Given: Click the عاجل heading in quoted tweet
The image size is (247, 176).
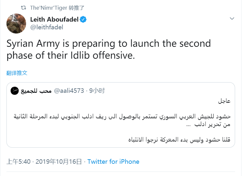Looking at the screenshot, I should 224,102.
